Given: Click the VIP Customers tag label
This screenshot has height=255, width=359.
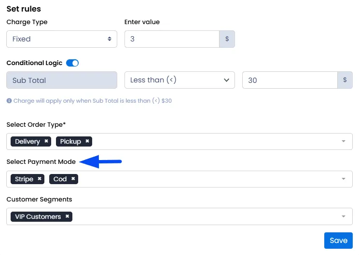Looking at the screenshot, I should coord(38,216).
